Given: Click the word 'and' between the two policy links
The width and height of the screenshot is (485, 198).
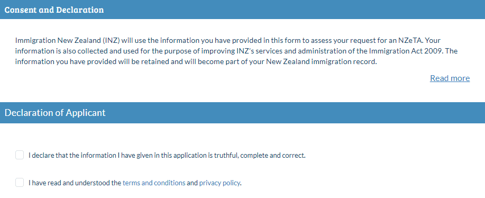Looking at the screenshot, I should (x=192, y=183).
